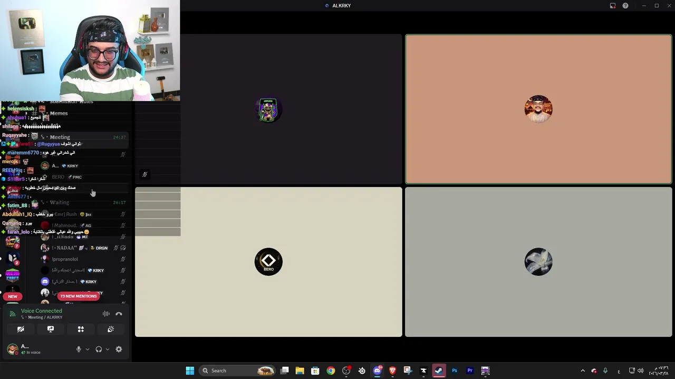This screenshot has height=379, width=675.
Task: Focus the BERO beige video tile
Action: tap(268, 262)
